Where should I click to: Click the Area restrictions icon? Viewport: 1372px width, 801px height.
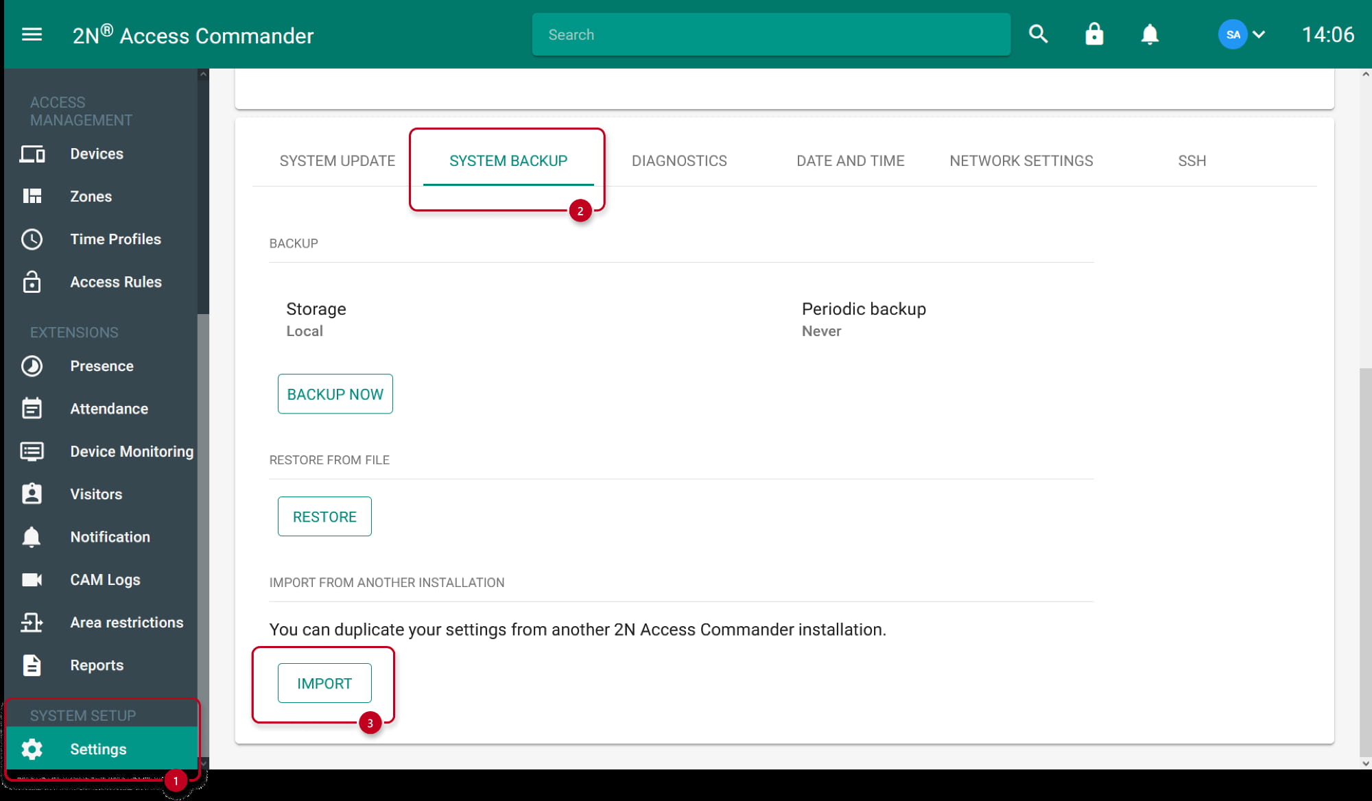(x=32, y=622)
